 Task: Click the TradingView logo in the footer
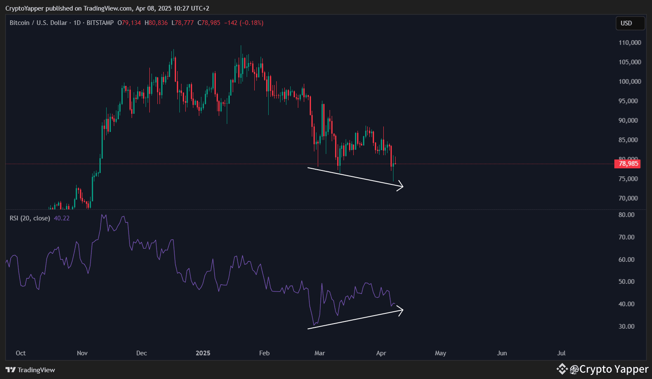30,370
